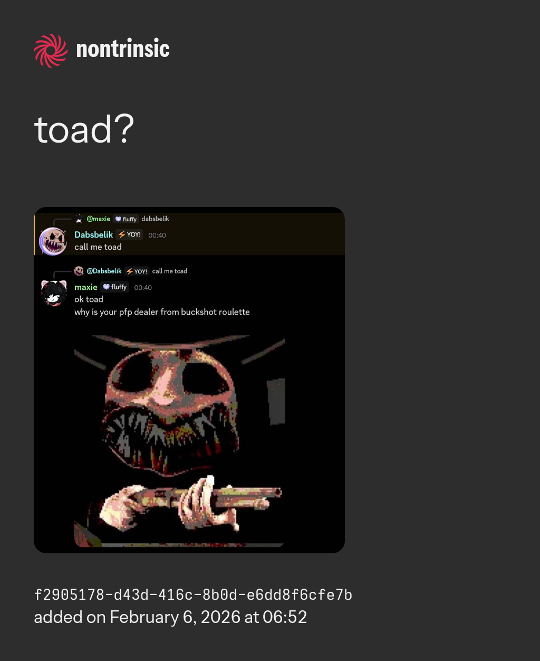Image resolution: width=540 pixels, height=661 pixels.
Task: Click the "ok toad" message text
Action: (89, 299)
